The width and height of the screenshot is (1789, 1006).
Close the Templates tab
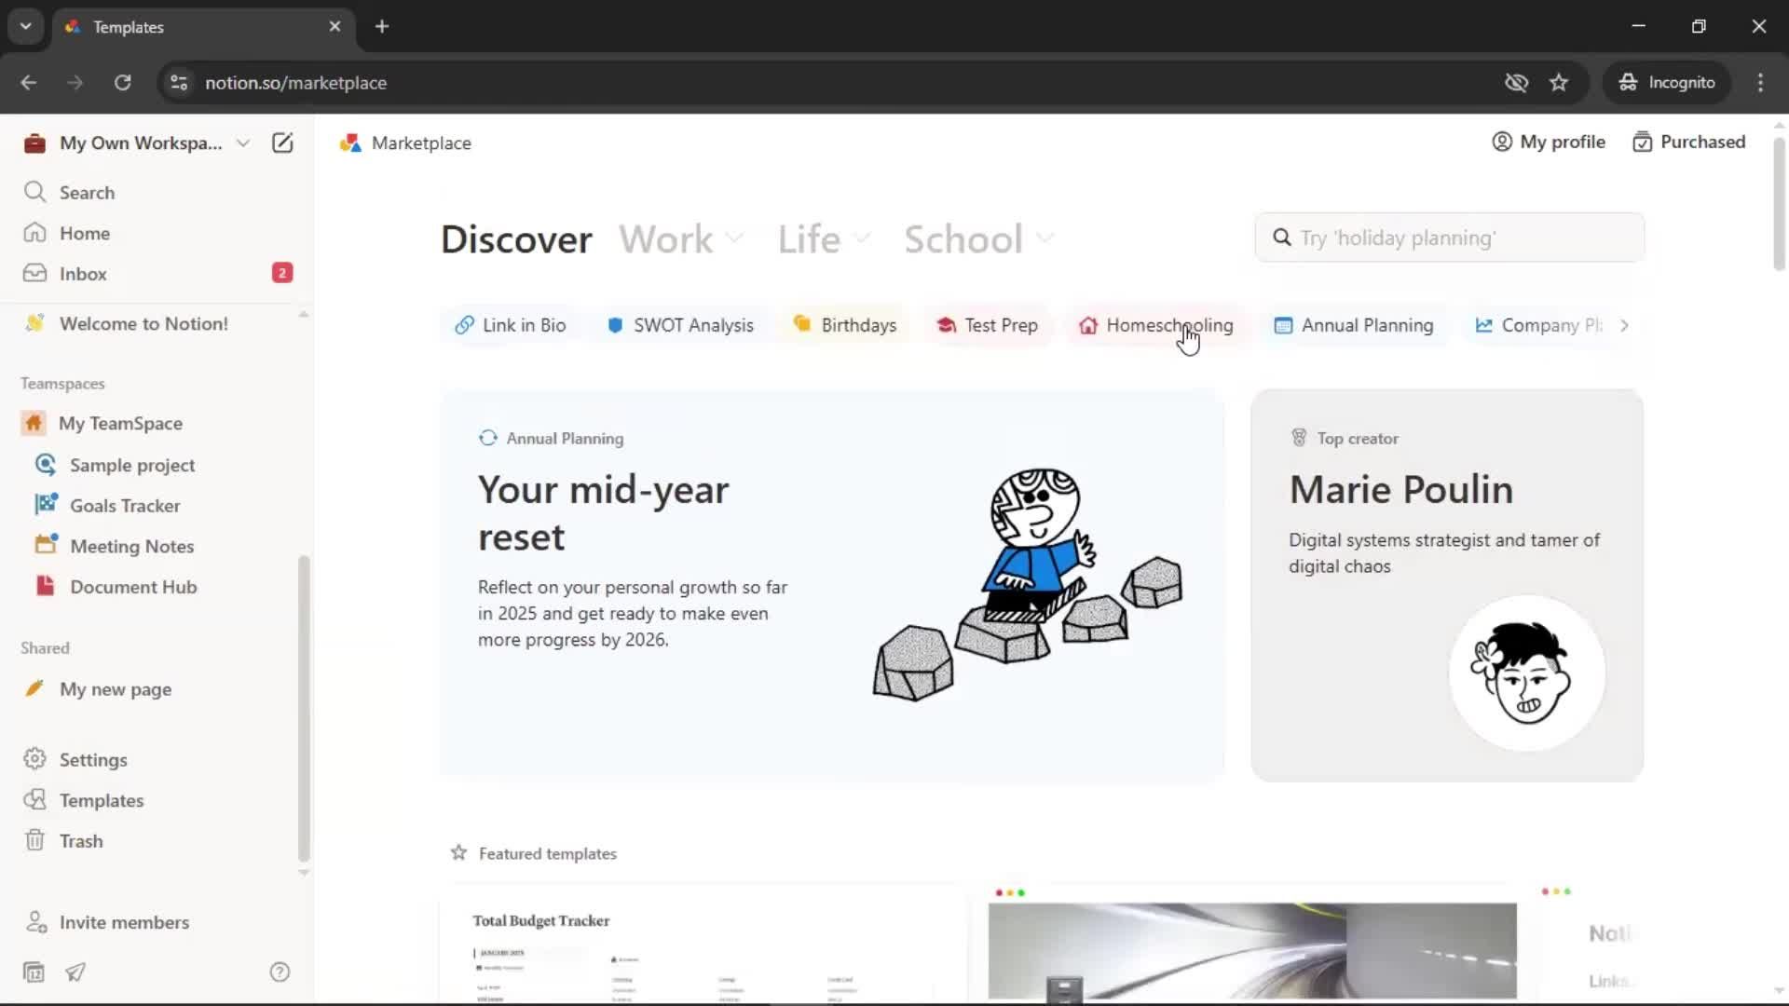335,27
